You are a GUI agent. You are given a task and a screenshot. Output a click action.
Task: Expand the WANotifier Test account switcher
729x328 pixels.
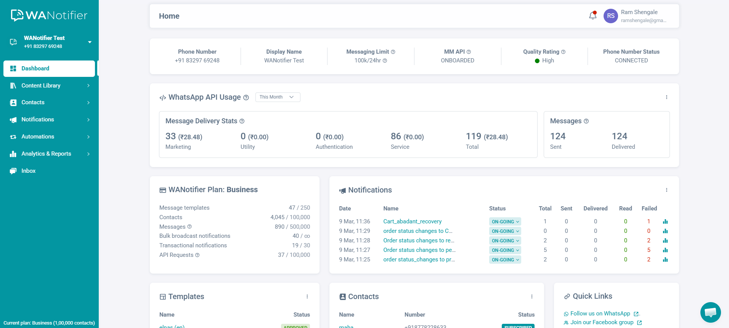[90, 42]
